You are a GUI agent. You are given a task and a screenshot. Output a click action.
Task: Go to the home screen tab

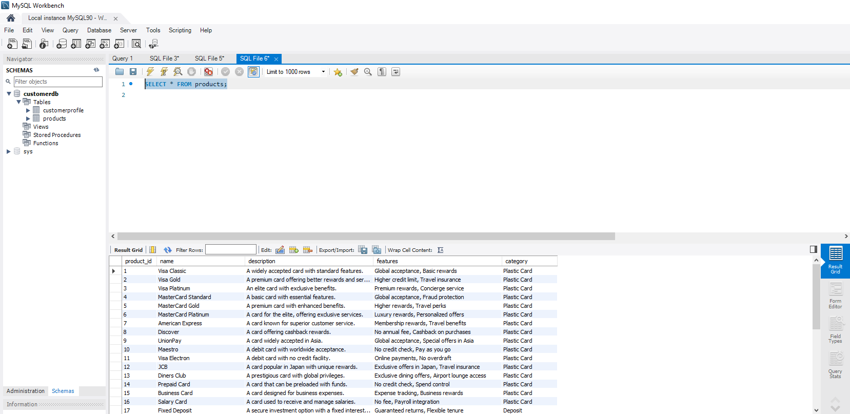tap(11, 18)
